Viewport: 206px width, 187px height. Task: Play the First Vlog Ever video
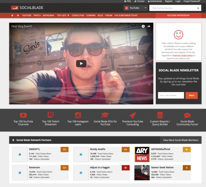pyautogui.click(x=81, y=63)
